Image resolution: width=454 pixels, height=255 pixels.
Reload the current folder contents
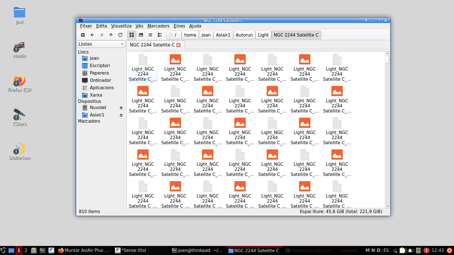120,35
